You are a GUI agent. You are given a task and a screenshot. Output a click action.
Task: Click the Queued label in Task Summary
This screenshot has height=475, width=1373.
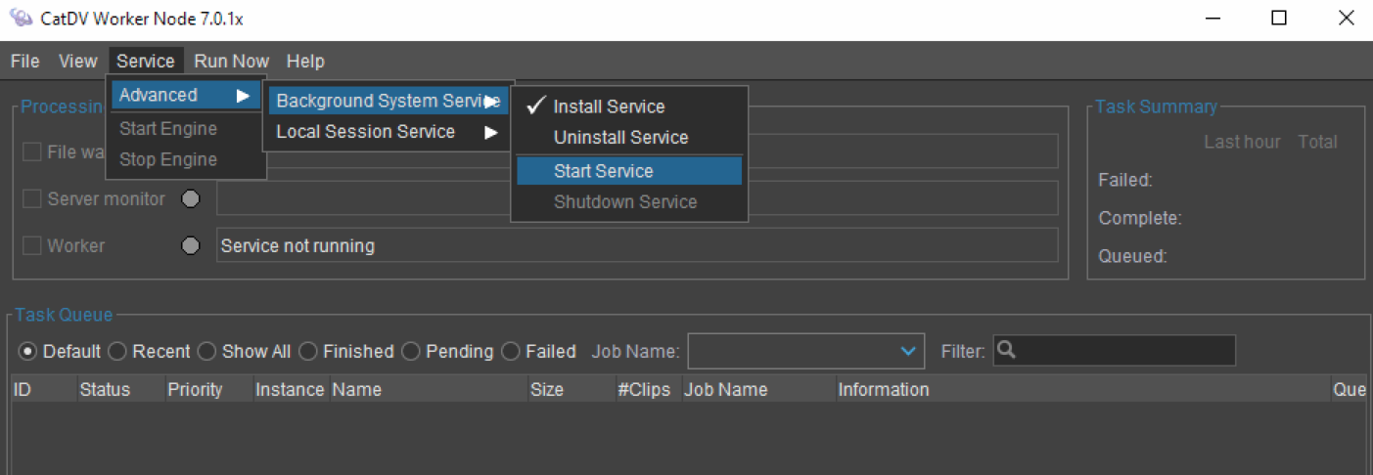[x=1133, y=256]
